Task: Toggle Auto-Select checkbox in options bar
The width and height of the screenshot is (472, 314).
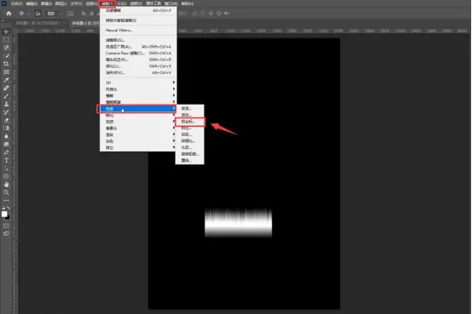Action: coord(38,14)
